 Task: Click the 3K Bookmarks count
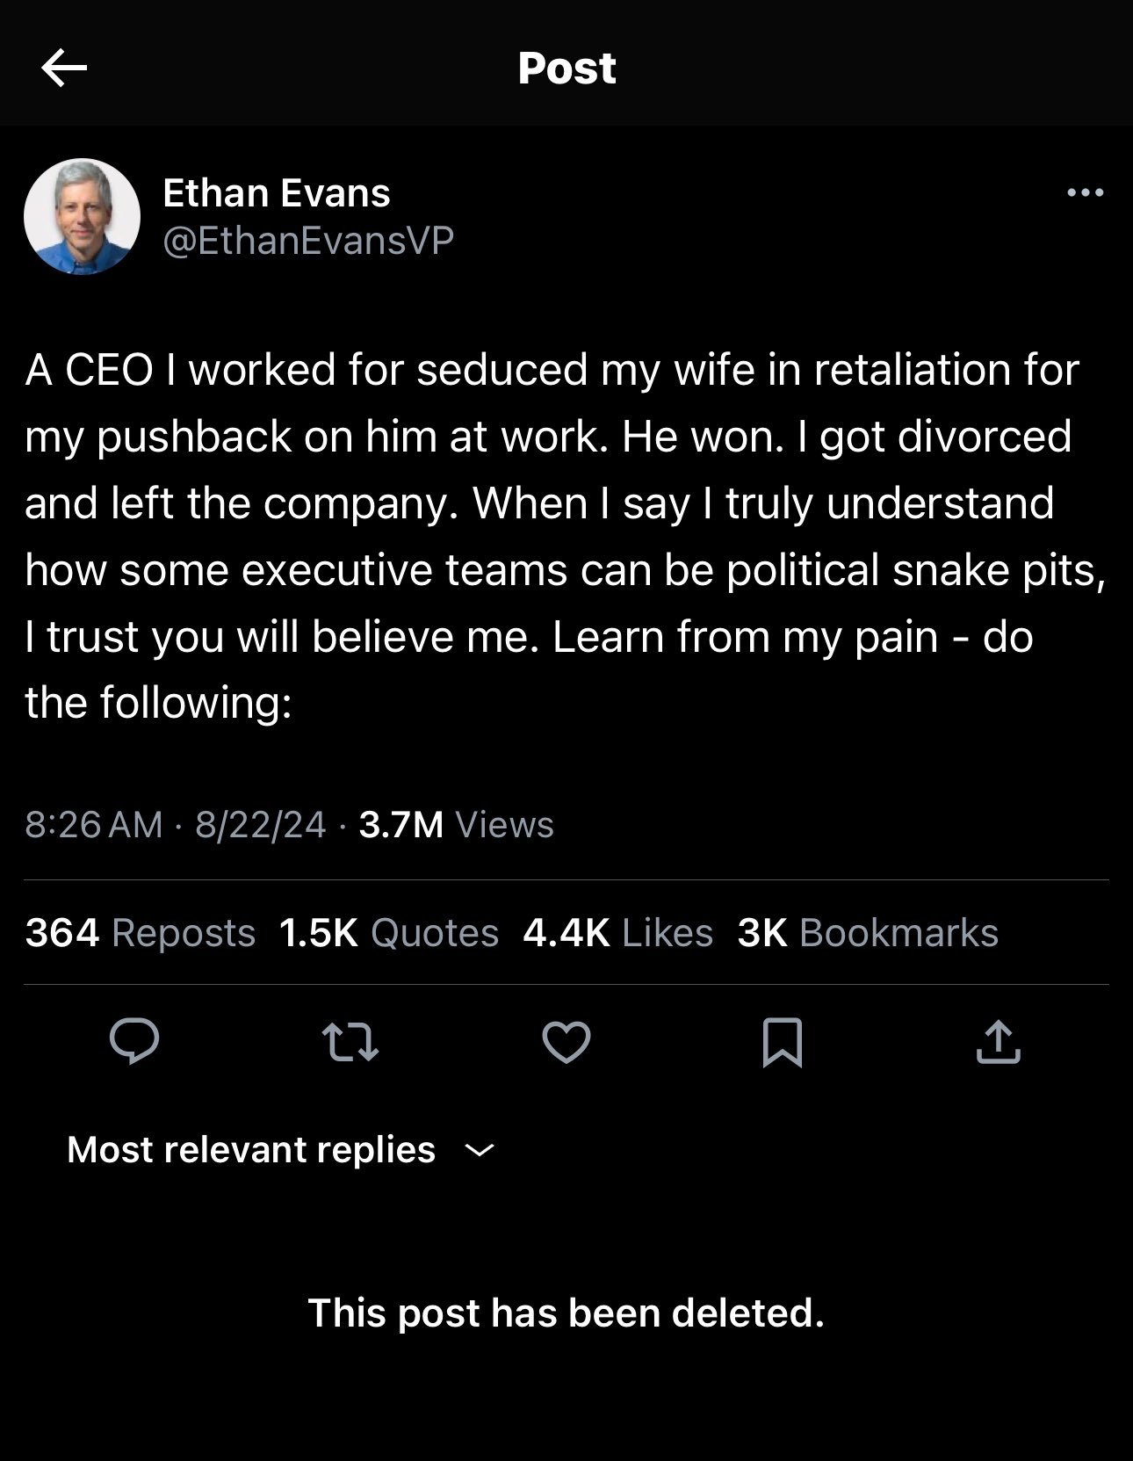[x=868, y=933]
